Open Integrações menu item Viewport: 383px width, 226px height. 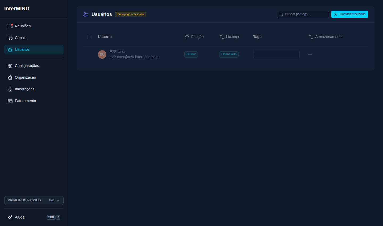tap(34, 89)
